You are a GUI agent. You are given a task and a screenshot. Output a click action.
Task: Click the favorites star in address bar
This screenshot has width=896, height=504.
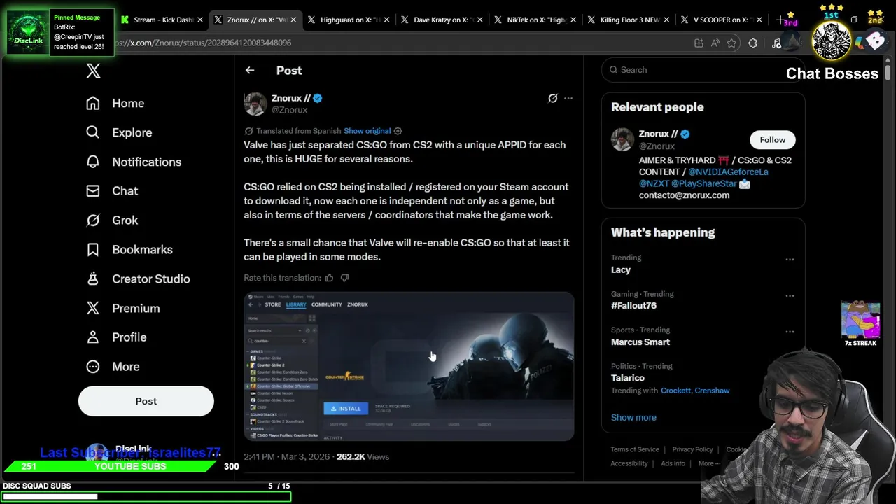(x=731, y=43)
